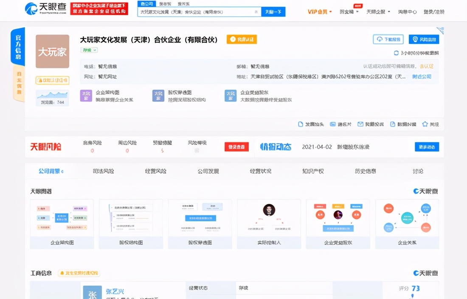Open the 客户端 dropdown in top navigation
This screenshot has height=299, width=467.
(x=348, y=11)
